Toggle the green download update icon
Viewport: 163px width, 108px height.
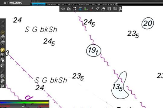point(86,9)
